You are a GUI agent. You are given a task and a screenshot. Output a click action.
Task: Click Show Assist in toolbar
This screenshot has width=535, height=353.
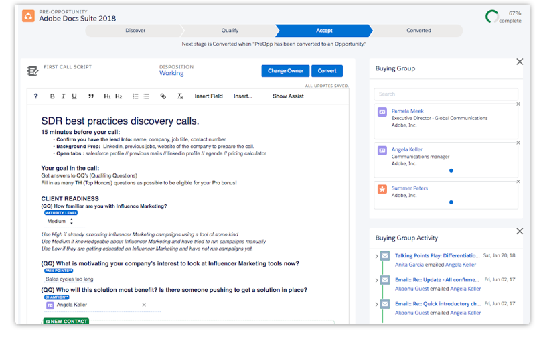[288, 96]
